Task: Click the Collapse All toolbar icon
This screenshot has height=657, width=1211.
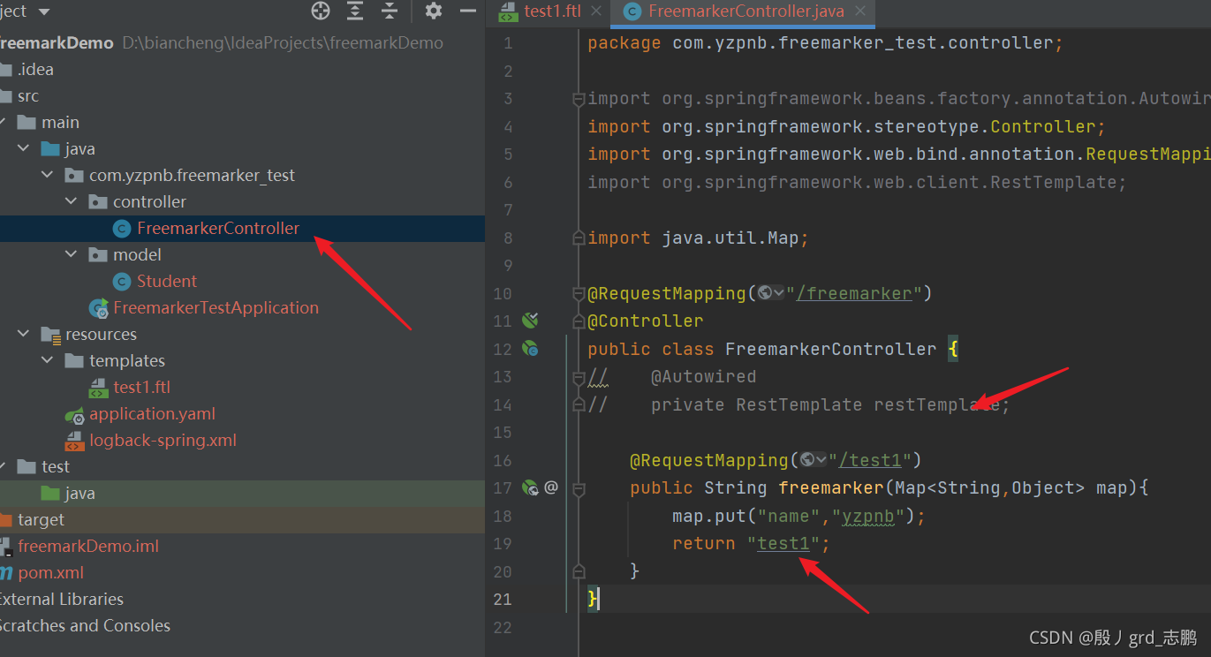Action: tap(390, 11)
